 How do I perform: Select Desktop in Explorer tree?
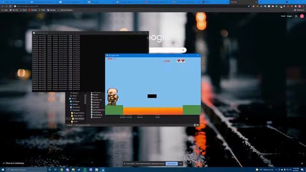(x=74, y=104)
